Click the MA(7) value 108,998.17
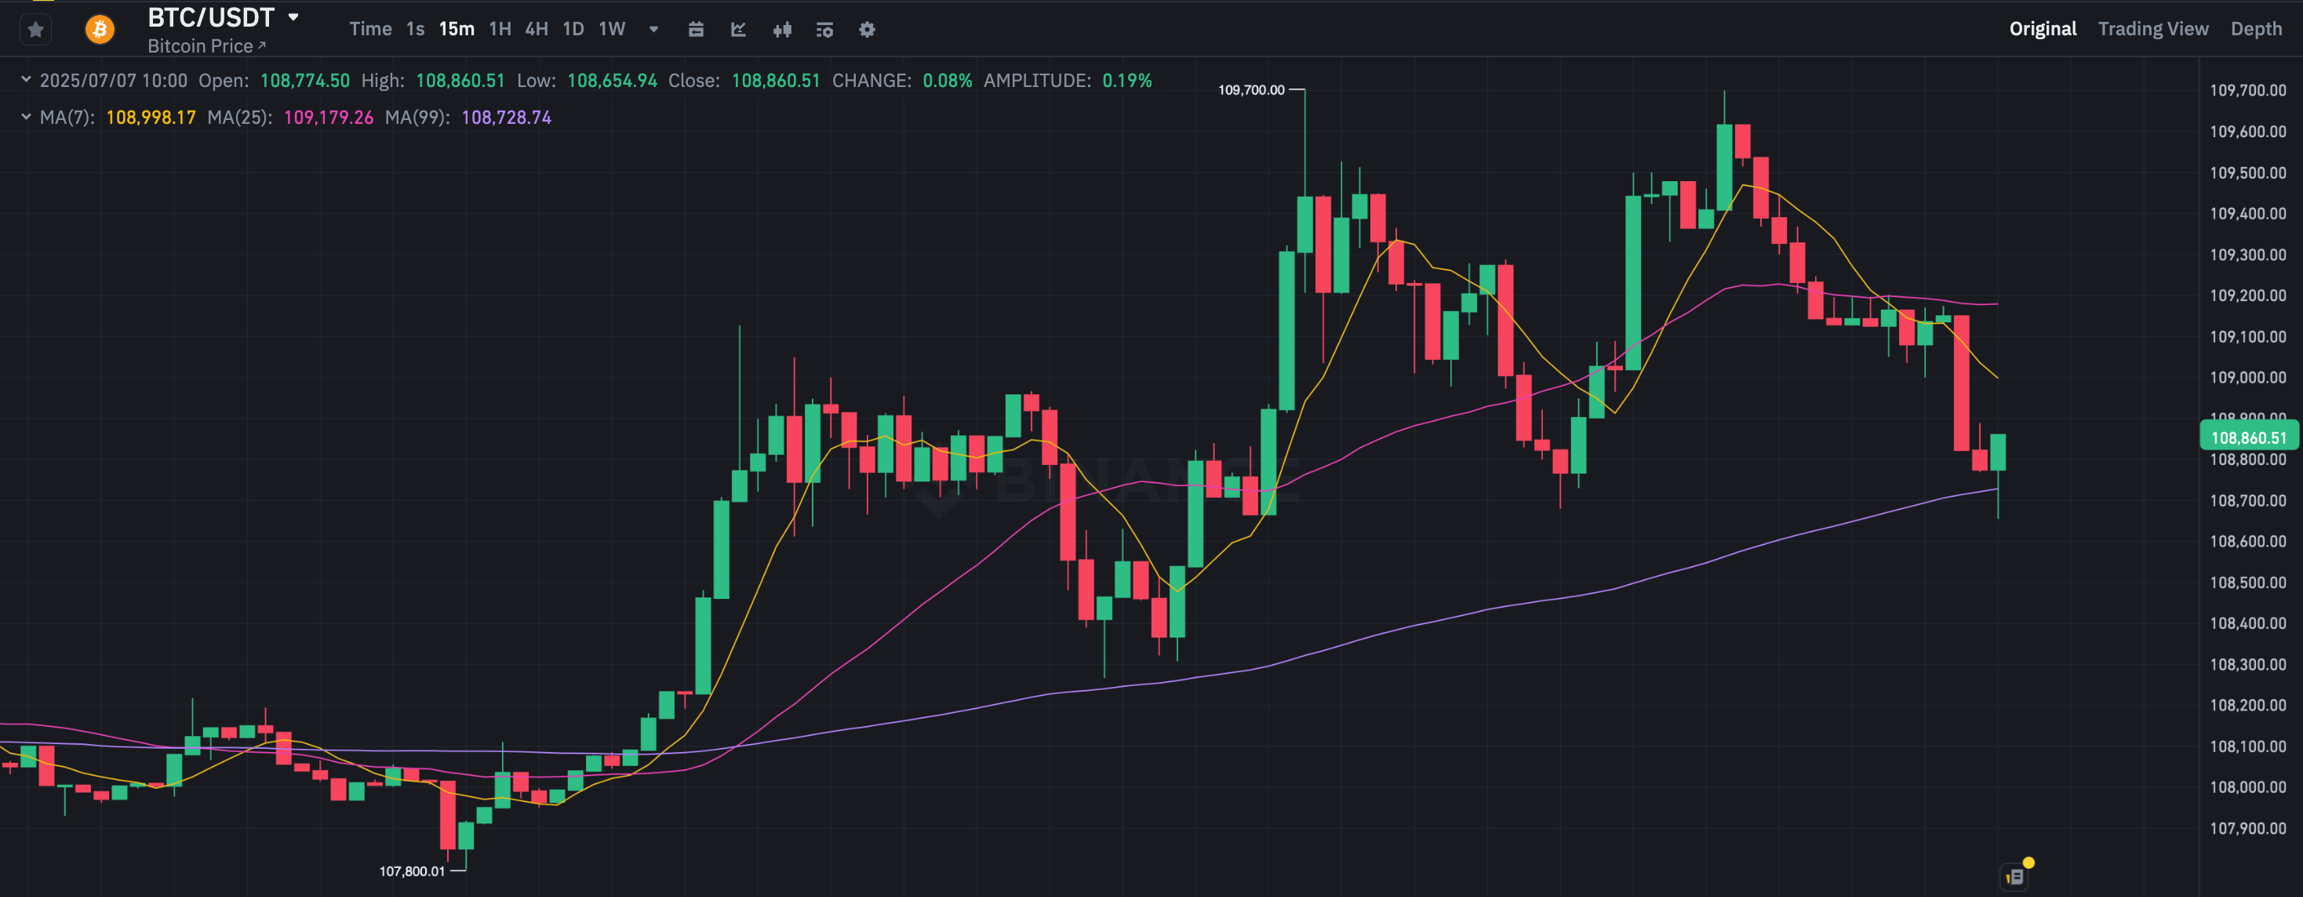The width and height of the screenshot is (2303, 897). [x=151, y=118]
